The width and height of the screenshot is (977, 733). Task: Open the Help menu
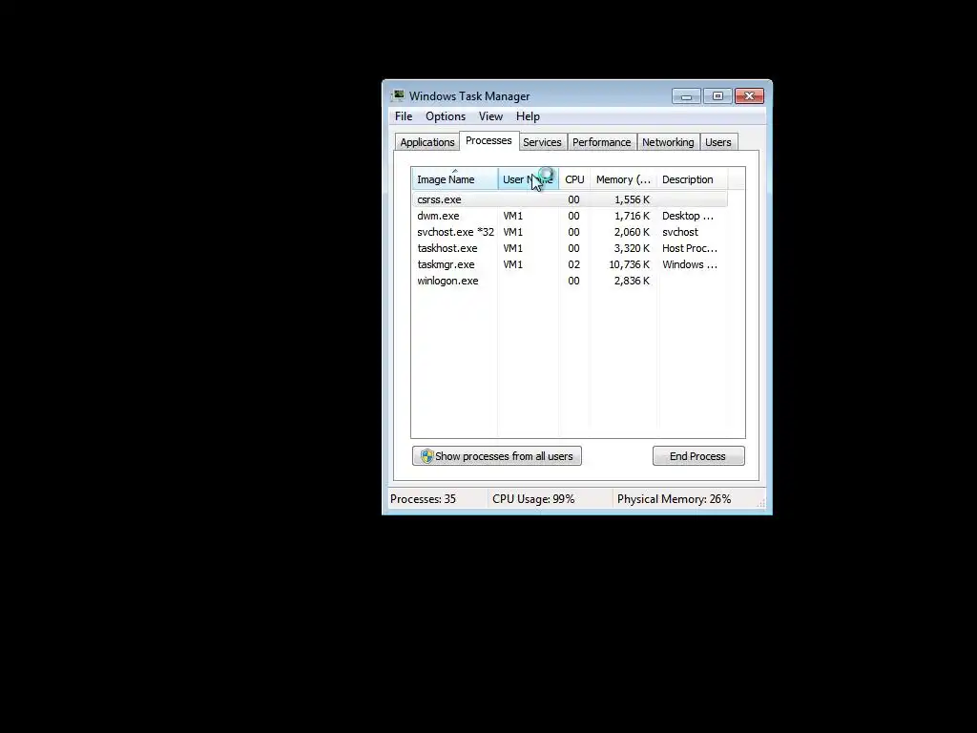[x=528, y=116]
